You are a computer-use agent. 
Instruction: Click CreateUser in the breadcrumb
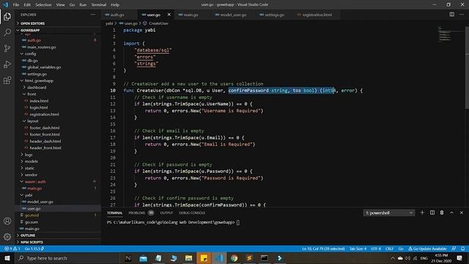pyautogui.click(x=158, y=23)
